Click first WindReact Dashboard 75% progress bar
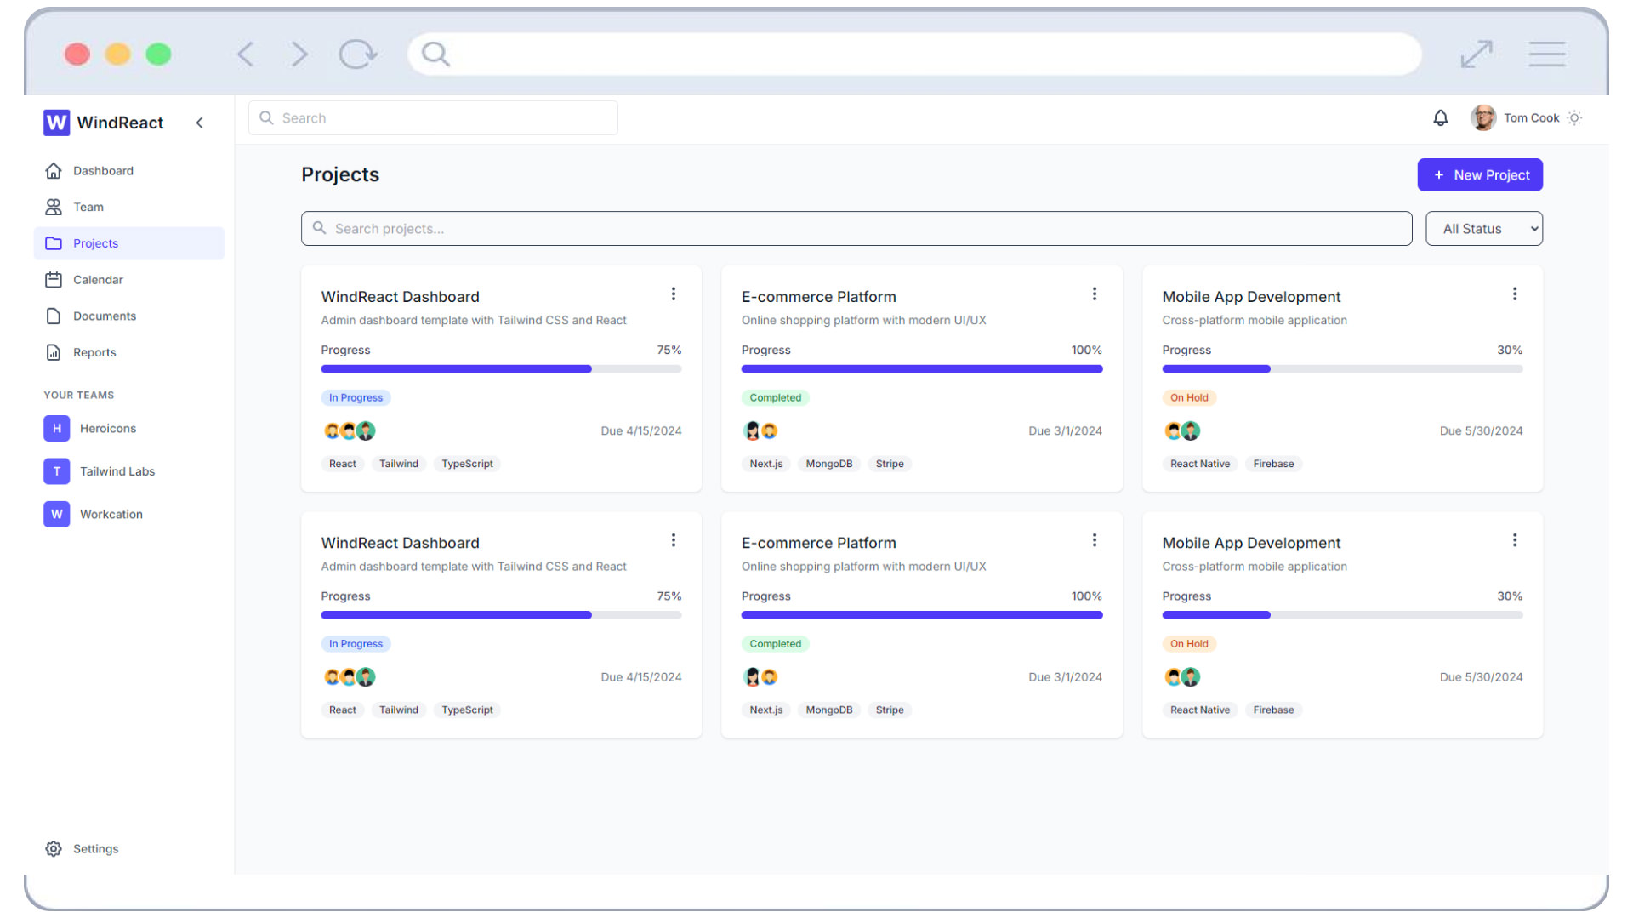The width and height of the screenshot is (1633, 918). (x=501, y=369)
